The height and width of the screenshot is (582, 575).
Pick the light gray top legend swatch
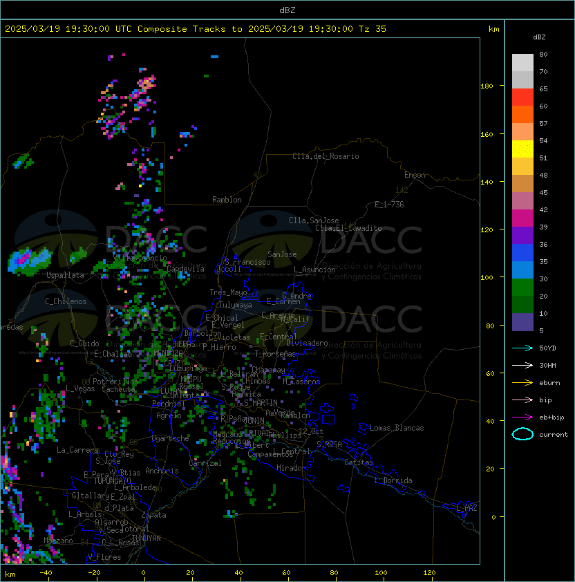[x=522, y=63]
